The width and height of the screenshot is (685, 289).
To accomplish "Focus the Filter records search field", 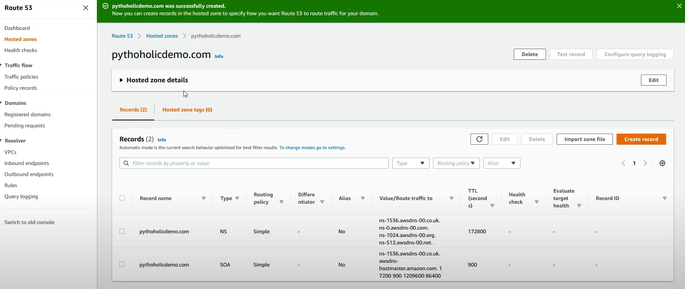I will point(254,163).
